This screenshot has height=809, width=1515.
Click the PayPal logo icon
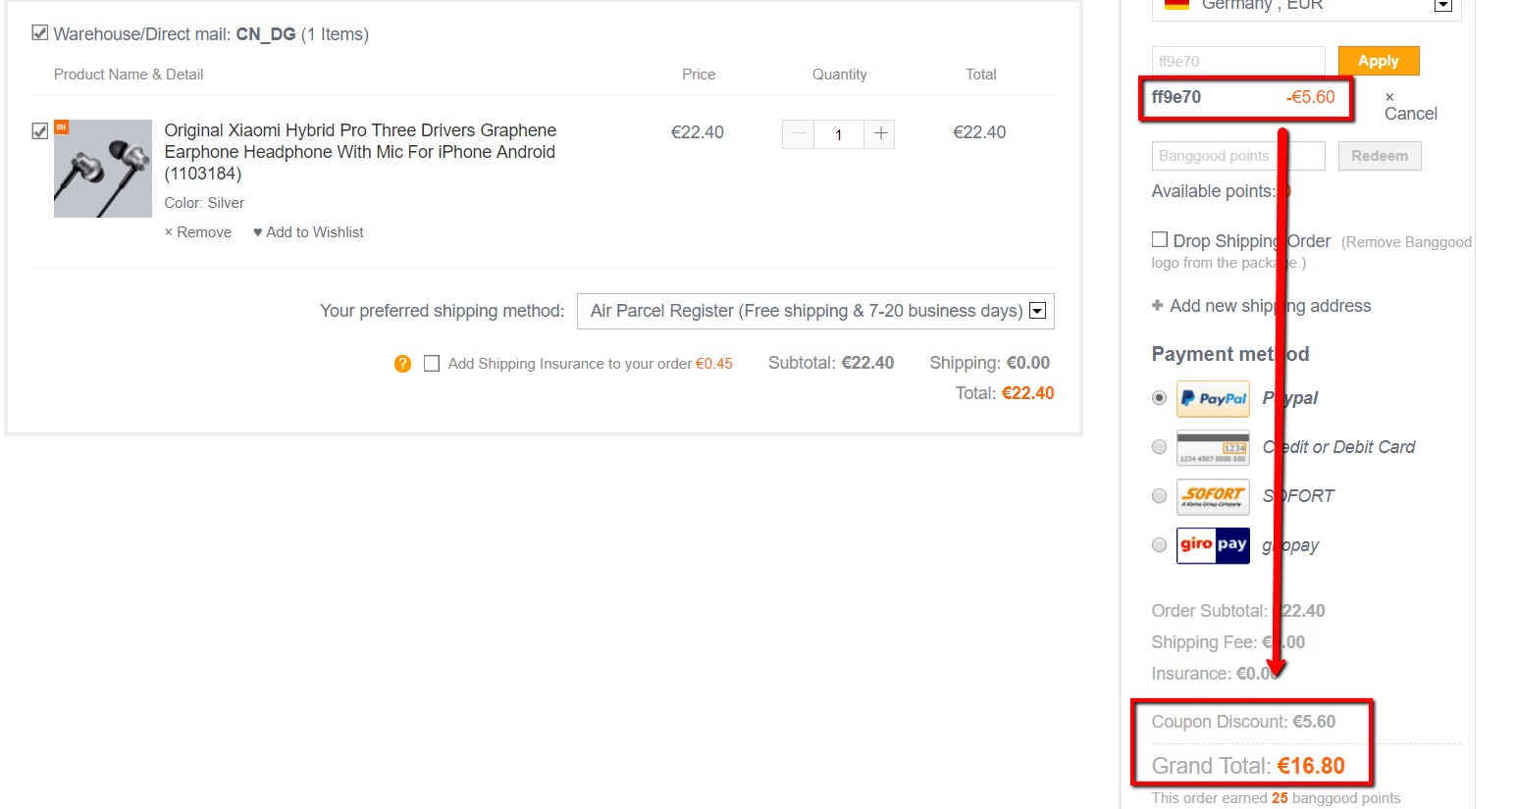[x=1213, y=398]
